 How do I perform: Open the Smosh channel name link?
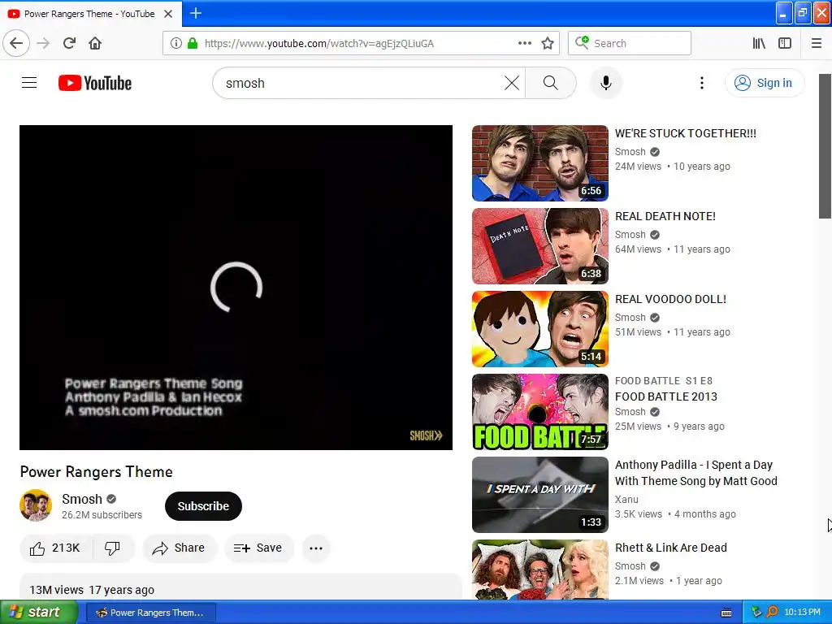(x=82, y=499)
